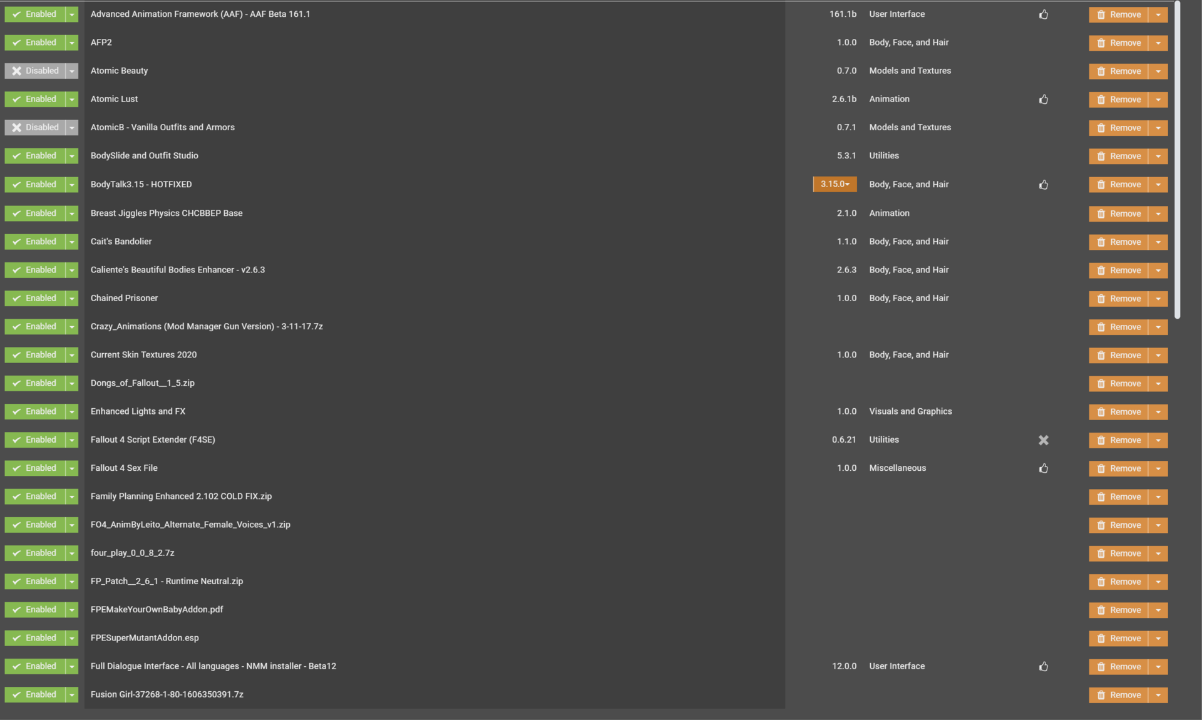Open status dropdown next to Atomic Lust

coord(72,100)
